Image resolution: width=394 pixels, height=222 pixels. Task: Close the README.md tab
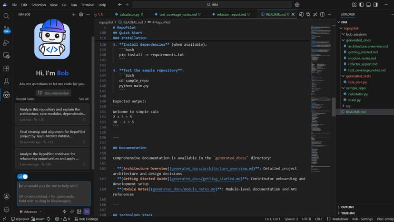(293, 14)
